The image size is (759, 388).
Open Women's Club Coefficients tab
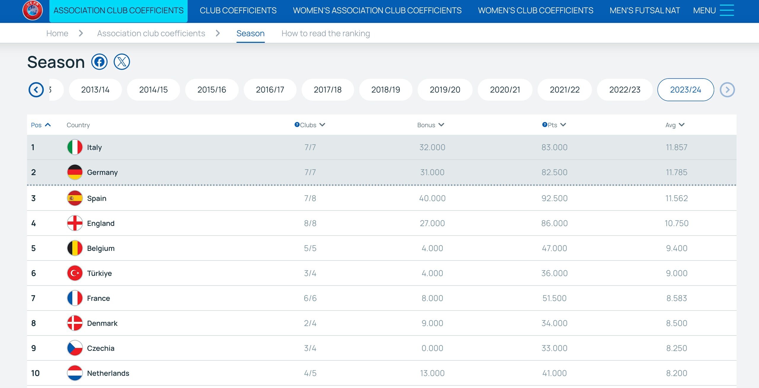535,11
